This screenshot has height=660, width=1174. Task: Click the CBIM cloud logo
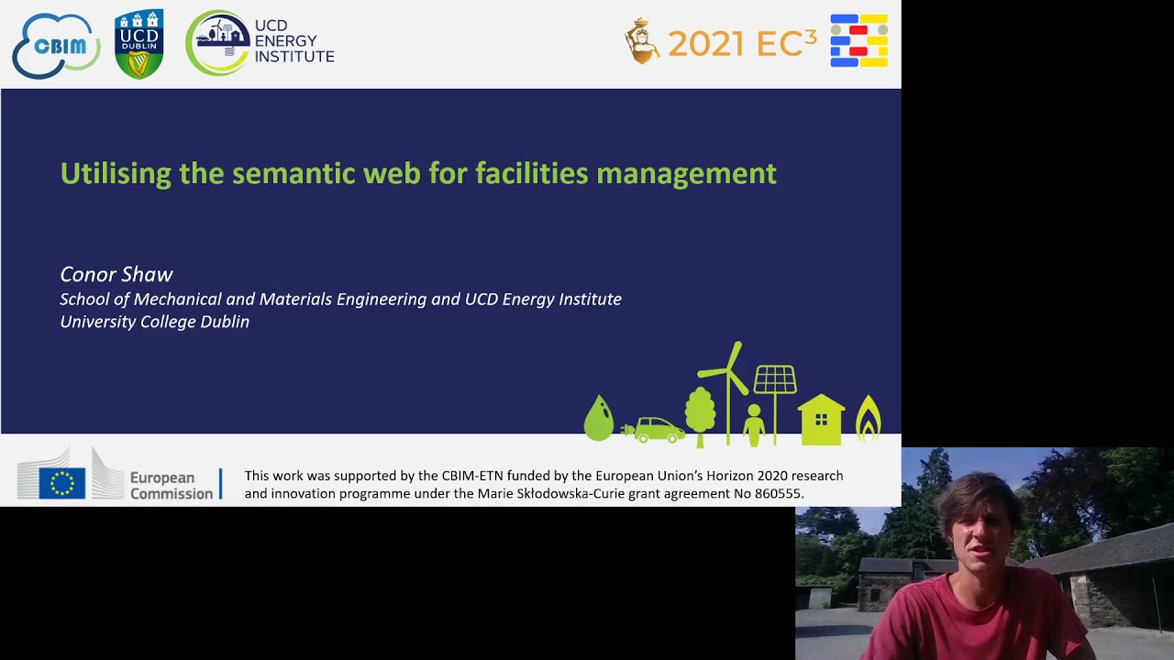pyautogui.click(x=56, y=46)
